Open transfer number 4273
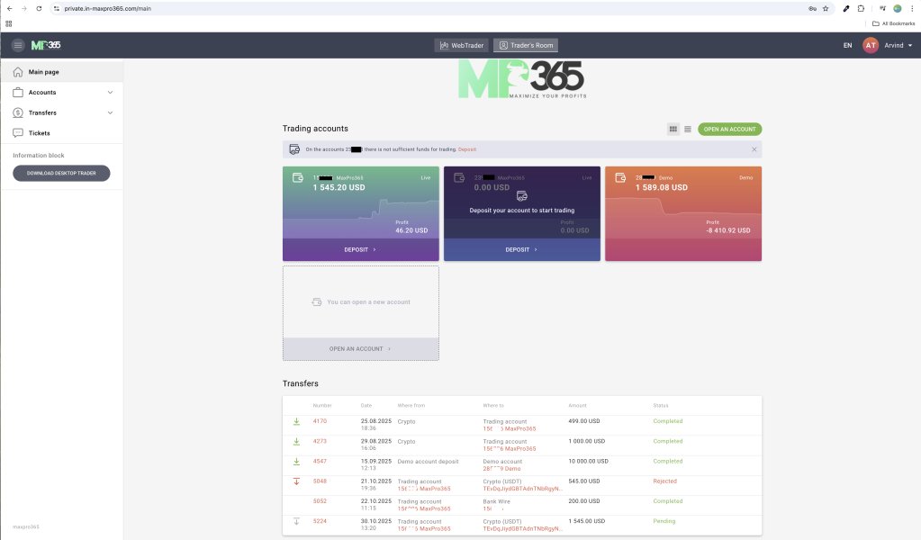Image resolution: width=921 pixels, height=540 pixels. tap(320, 441)
